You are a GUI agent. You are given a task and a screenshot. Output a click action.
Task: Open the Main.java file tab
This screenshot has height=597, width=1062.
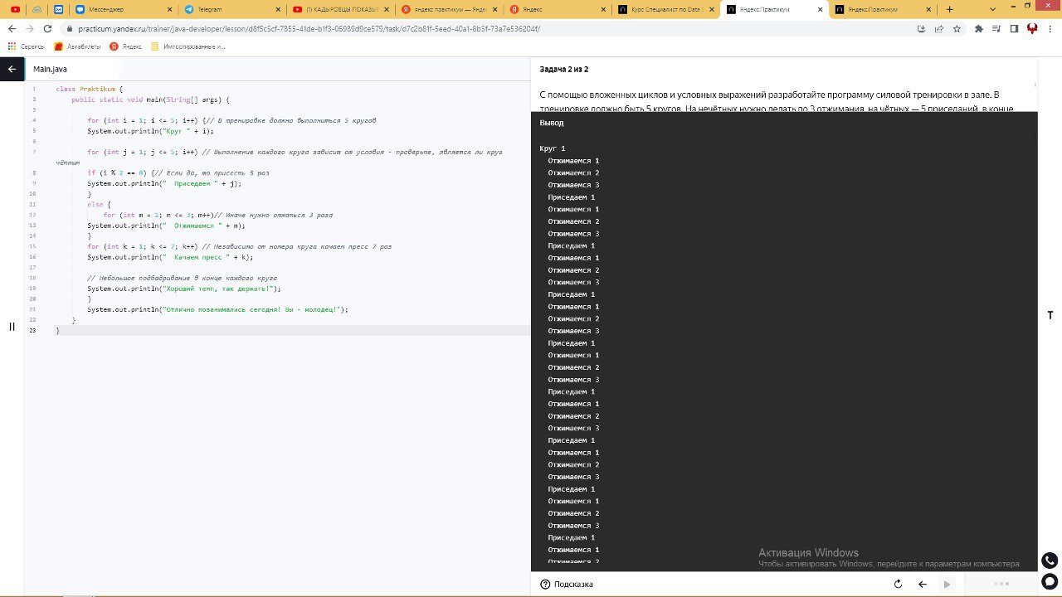click(x=50, y=69)
